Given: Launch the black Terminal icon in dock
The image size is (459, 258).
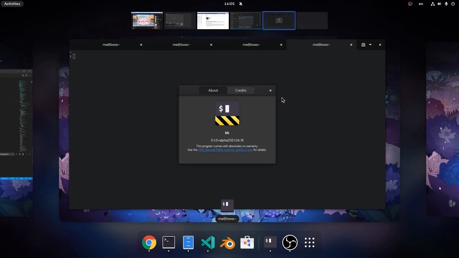Looking at the screenshot, I should pos(169,243).
